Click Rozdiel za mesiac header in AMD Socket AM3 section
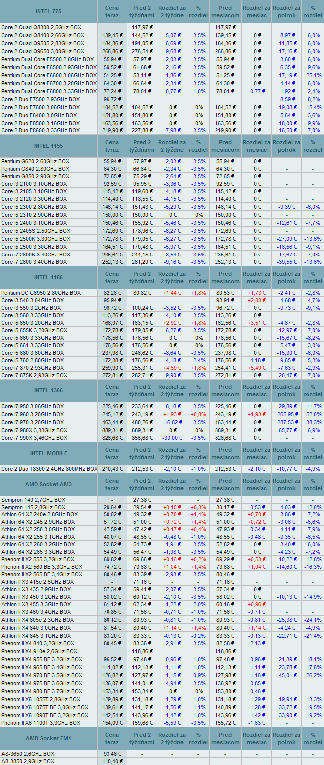 point(257,484)
